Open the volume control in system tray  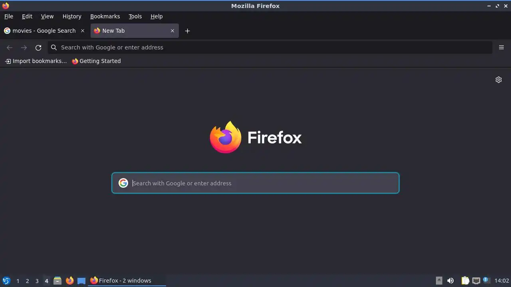point(451,281)
